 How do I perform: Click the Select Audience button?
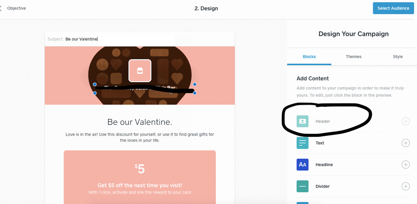coord(394,8)
